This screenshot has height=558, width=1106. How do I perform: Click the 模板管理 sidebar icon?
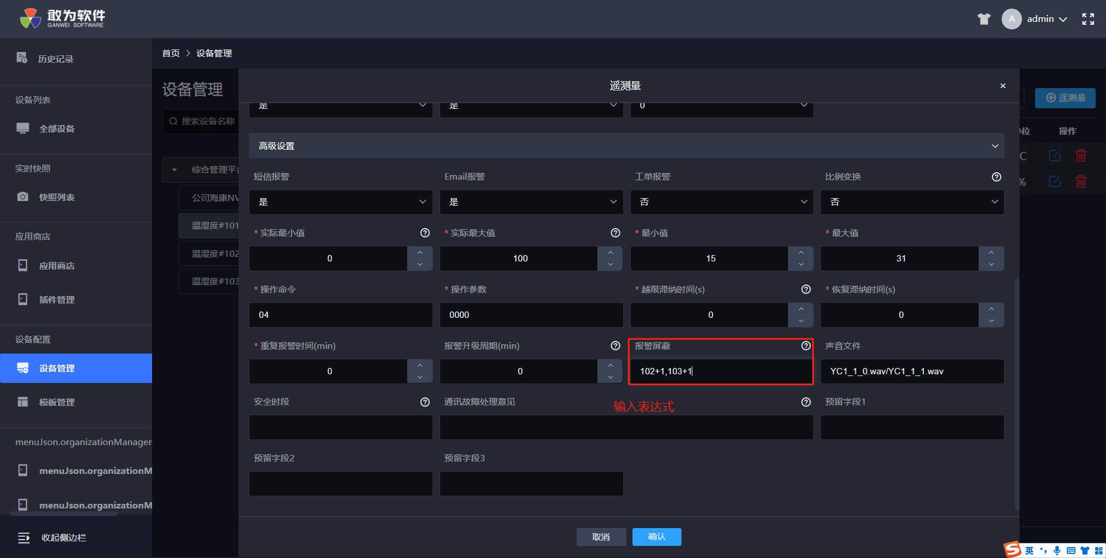22,402
